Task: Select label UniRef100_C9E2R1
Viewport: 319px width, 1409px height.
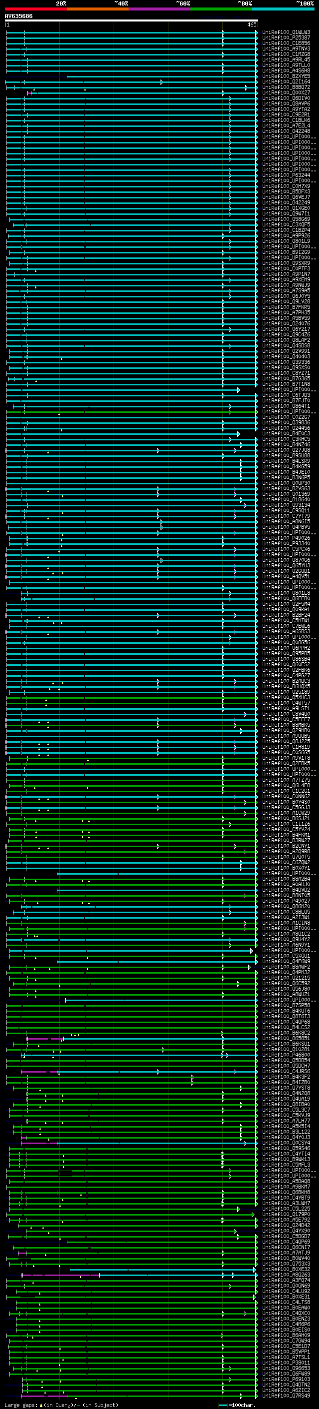Action: click(286, 114)
